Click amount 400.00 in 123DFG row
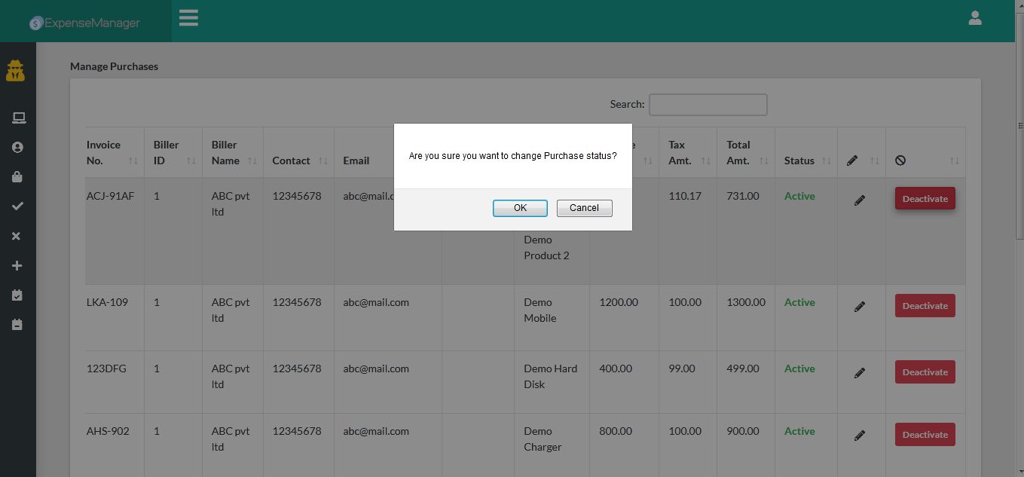The width and height of the screenshot is (1024, 477). tap(616, 368)
